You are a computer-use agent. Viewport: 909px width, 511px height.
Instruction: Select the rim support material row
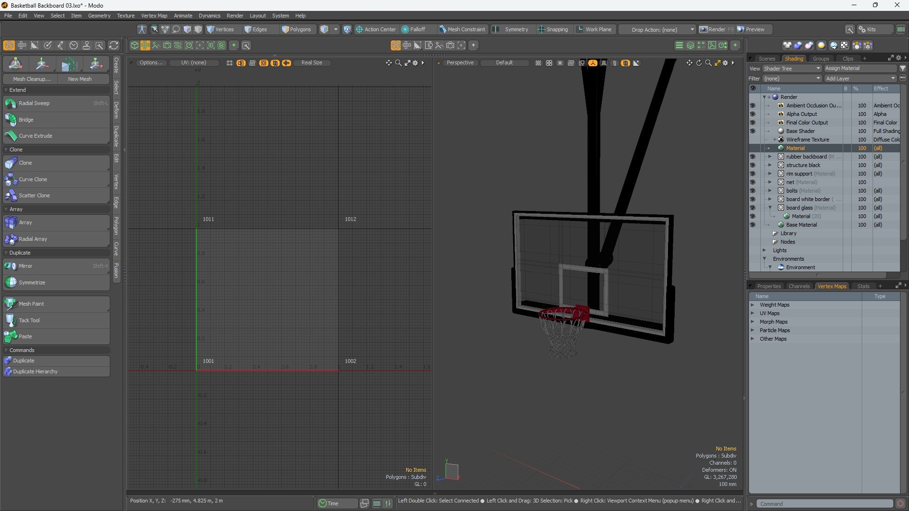pyautogui.click(x=824, y=174)
